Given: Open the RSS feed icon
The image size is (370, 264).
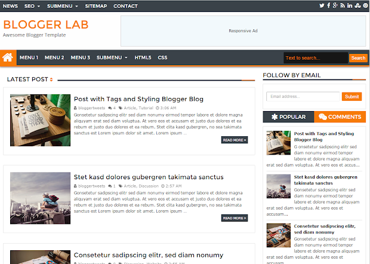Looking at the screenshot, I should click(343, 5).
